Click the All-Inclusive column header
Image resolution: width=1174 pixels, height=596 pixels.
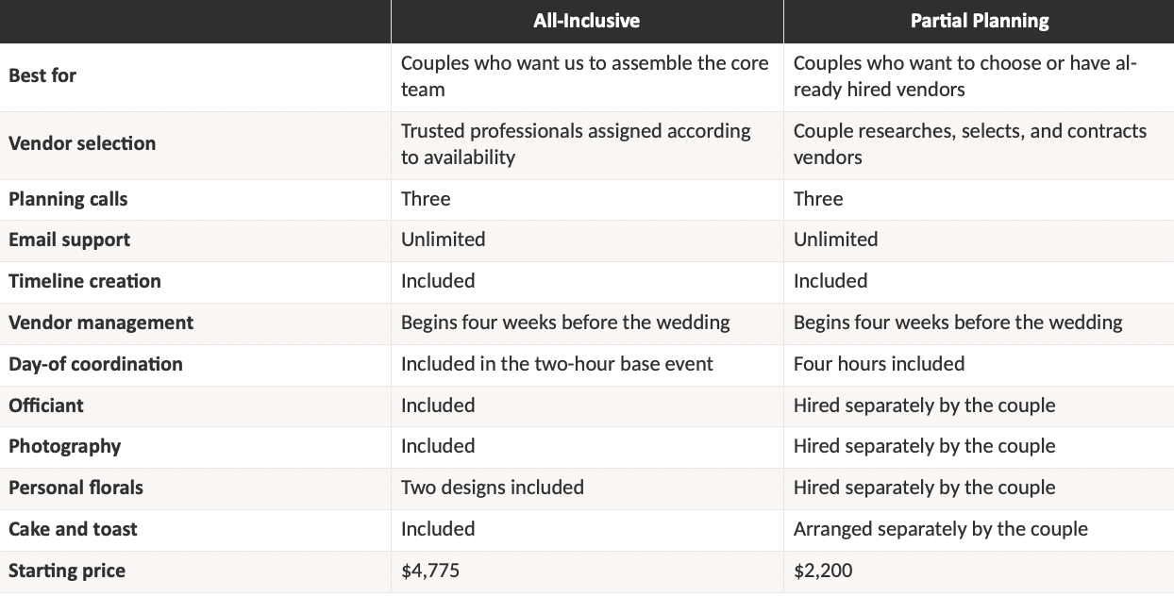coord(587,21)
